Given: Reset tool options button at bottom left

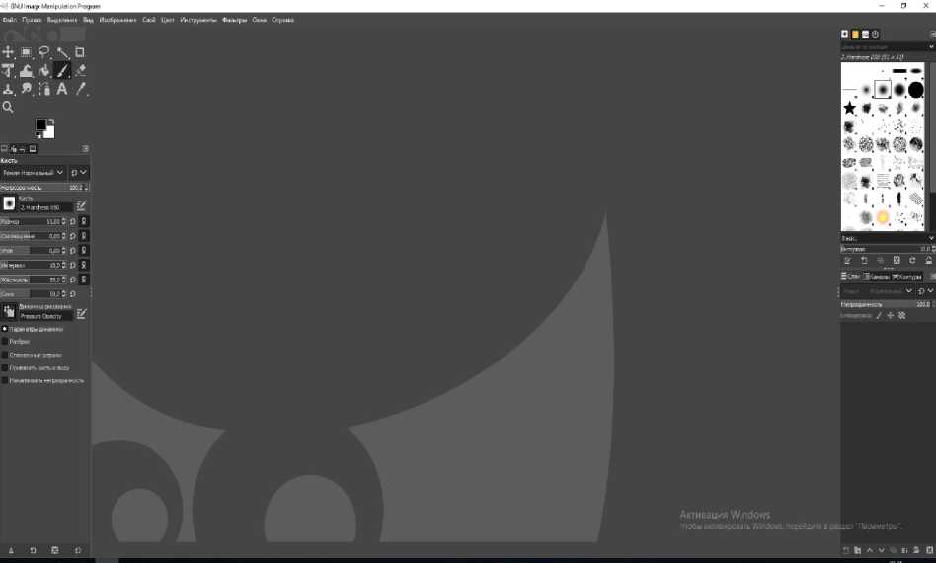Looking at the screenshot, I should click(78, 550).
